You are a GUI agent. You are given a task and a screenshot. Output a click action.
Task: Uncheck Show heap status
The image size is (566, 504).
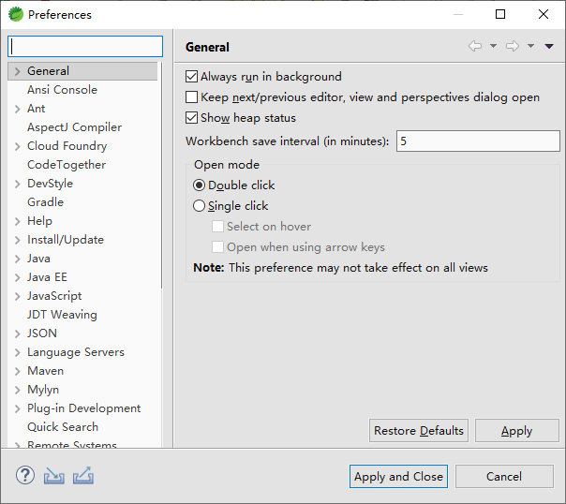191,118
